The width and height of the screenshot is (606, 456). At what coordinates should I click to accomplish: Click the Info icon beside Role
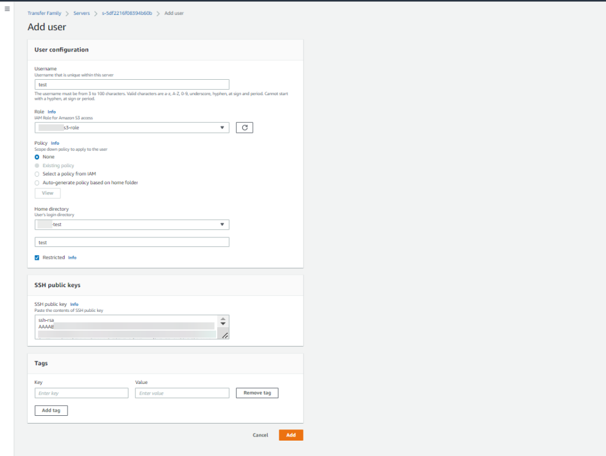51,112
